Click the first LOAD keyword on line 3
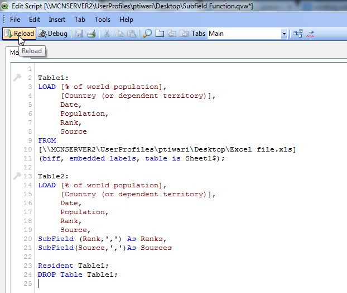This screenshot has width=347, height=293. (47, 87)
